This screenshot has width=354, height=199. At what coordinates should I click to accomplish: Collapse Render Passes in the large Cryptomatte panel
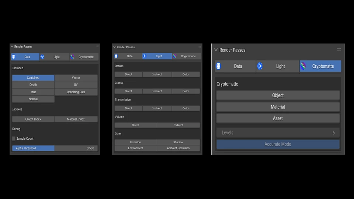(x=216, y=50)
